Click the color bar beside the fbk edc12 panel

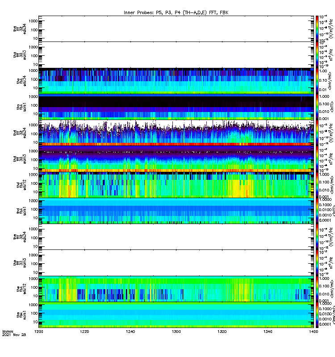click(x=317, y=289)
